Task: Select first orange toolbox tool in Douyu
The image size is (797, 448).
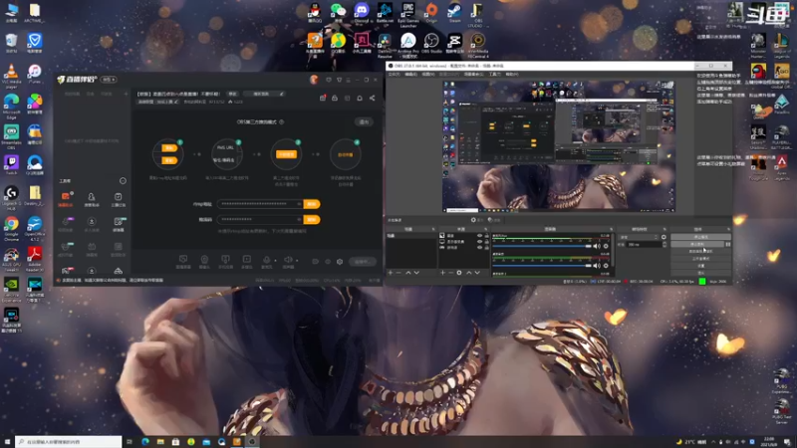Action: coord(65,198)
